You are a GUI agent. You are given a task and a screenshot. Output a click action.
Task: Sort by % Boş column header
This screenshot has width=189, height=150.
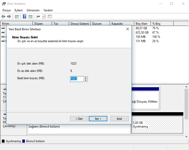coord(162,23)
